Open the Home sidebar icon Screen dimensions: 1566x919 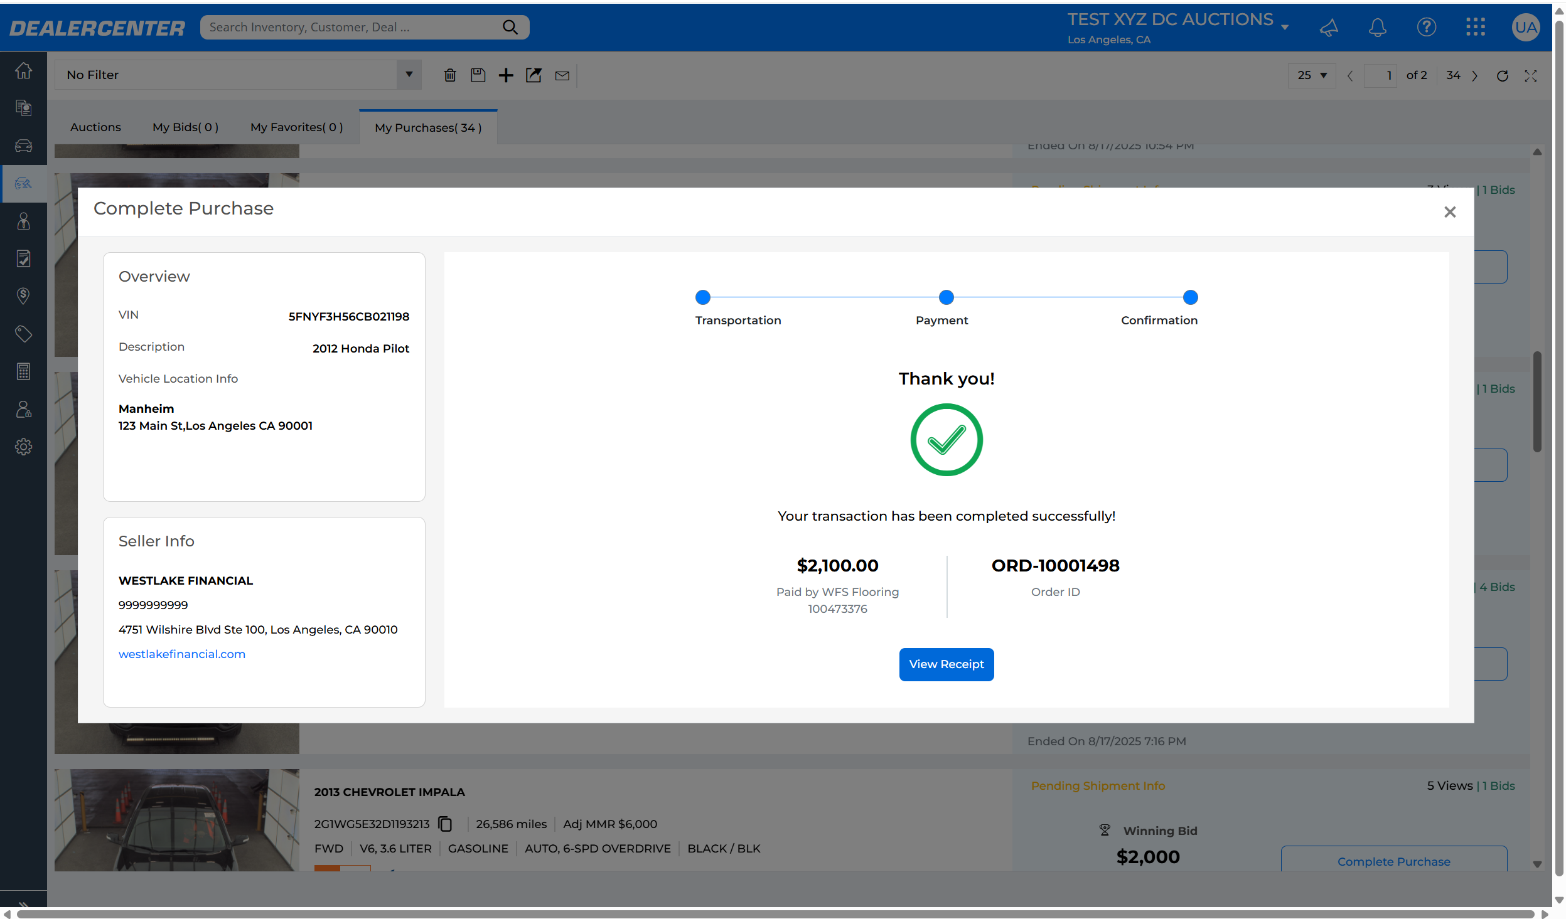tap(23, 70)
